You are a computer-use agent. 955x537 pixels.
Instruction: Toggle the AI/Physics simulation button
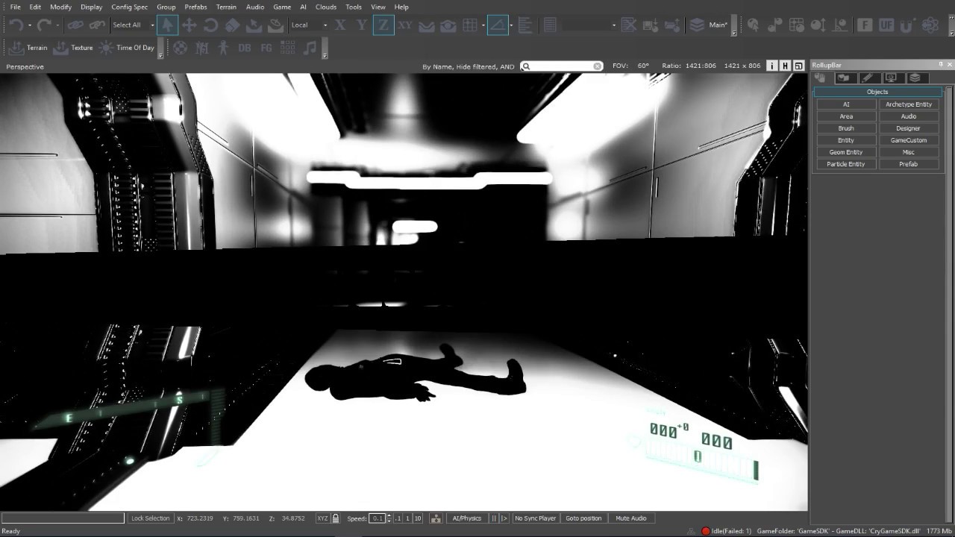pyautogui.click(x=467, y=518)
